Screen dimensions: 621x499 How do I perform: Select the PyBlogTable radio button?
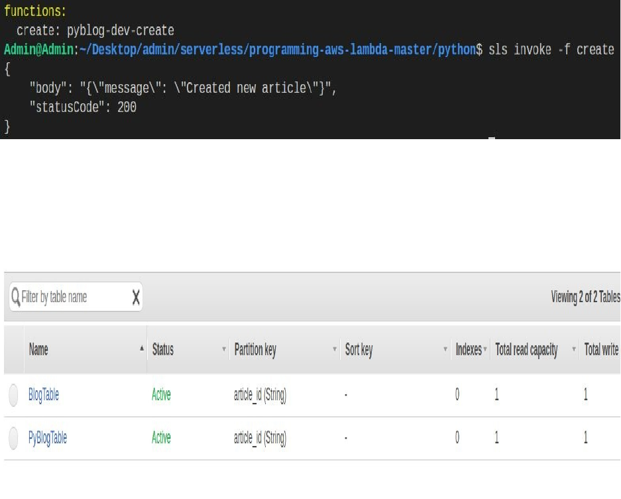click(x=14, y=438)
